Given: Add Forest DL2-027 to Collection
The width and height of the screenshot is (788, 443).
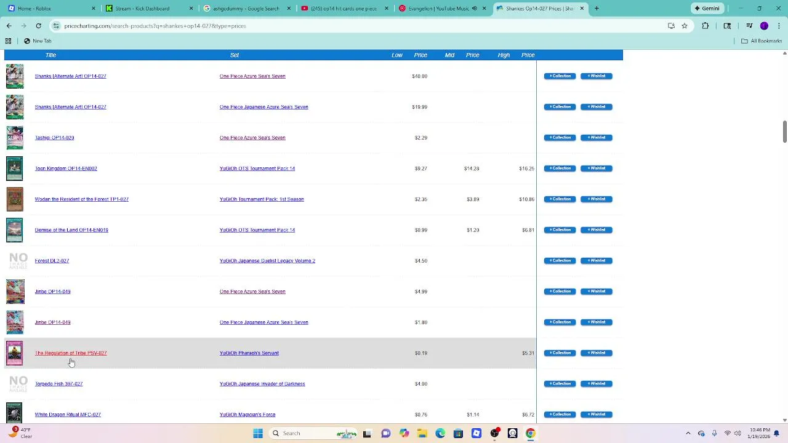Looking at the screenshot, I should (x=560, y=261).
